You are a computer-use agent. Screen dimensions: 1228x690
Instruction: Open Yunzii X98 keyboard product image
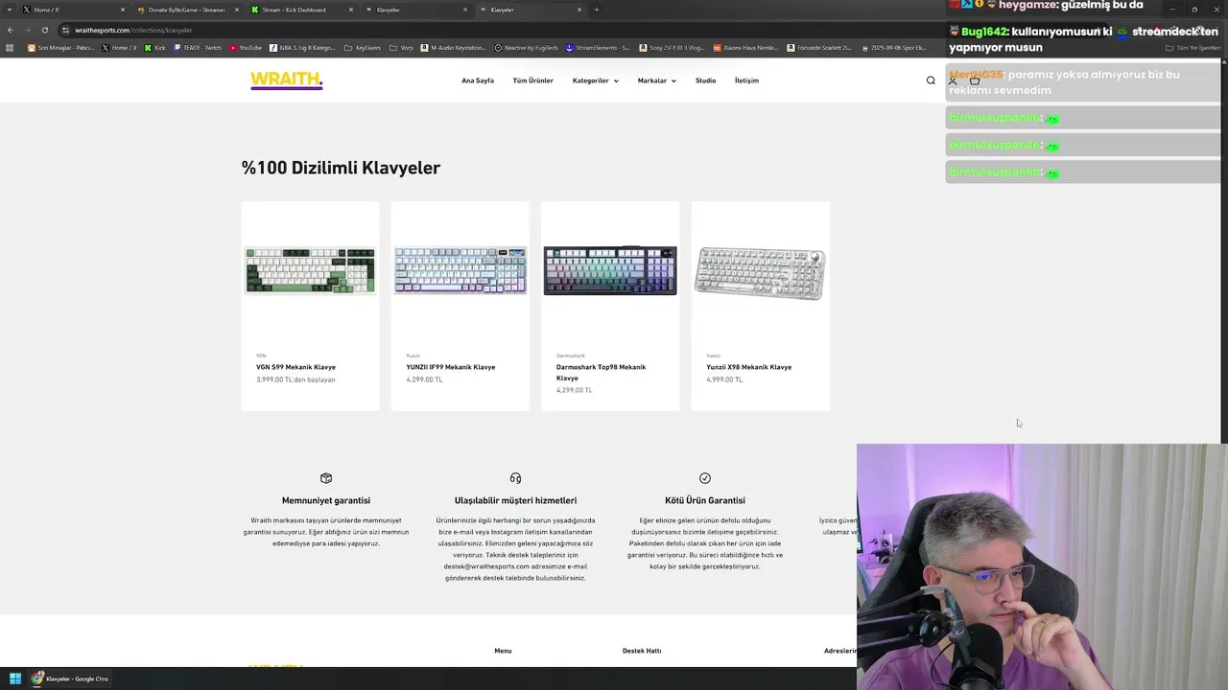tap(760, 273)
